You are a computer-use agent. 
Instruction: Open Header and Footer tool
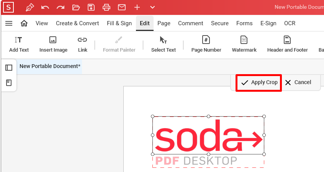click(x=288, y=44)
